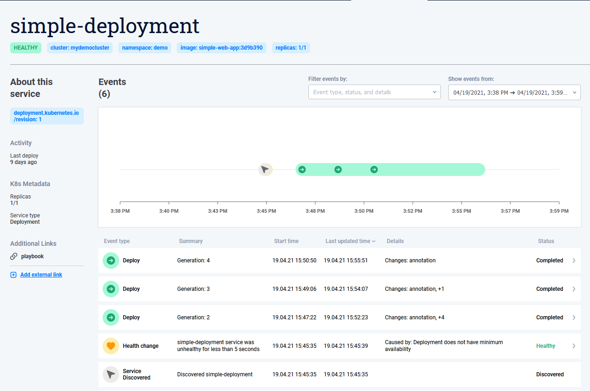The height and width of the screenshot is (391, 590).
Task: Select the third deploy marker on timeline
Action: pyautogui.click(x=374, y=170)
